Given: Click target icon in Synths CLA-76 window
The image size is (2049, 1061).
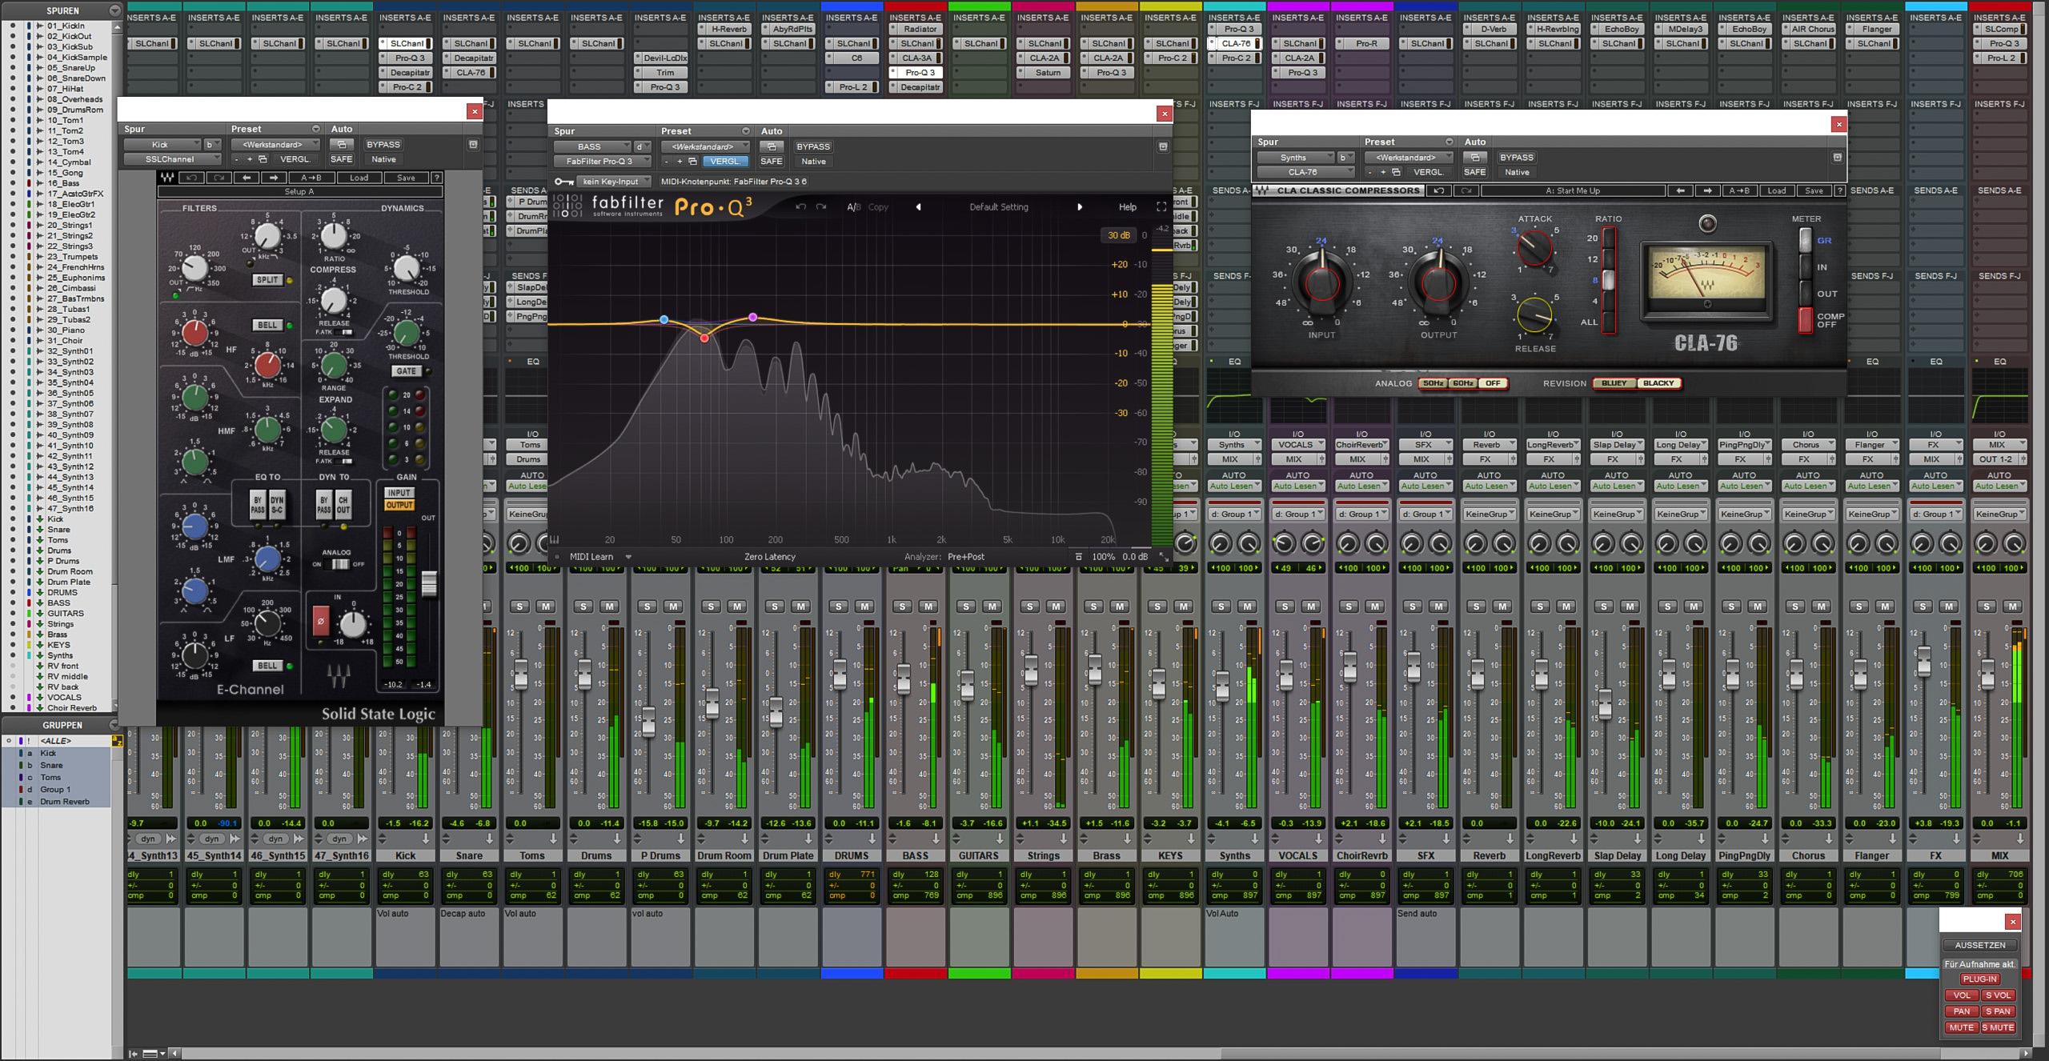Looking at the screenshot, I should click(x=1837, y=158).
